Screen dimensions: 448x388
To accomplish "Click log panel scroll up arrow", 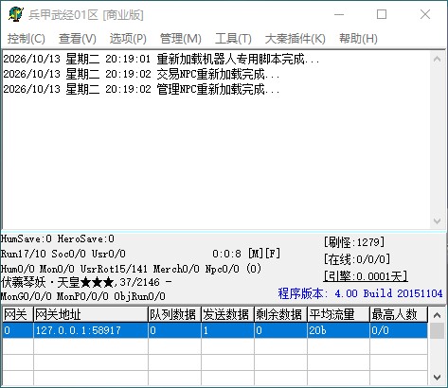I will pyautogui.click(x=438, y=59).
